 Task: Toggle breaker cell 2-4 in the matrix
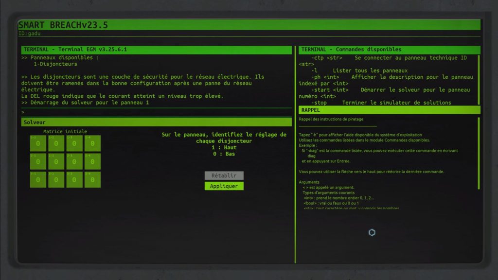point(92,161)
